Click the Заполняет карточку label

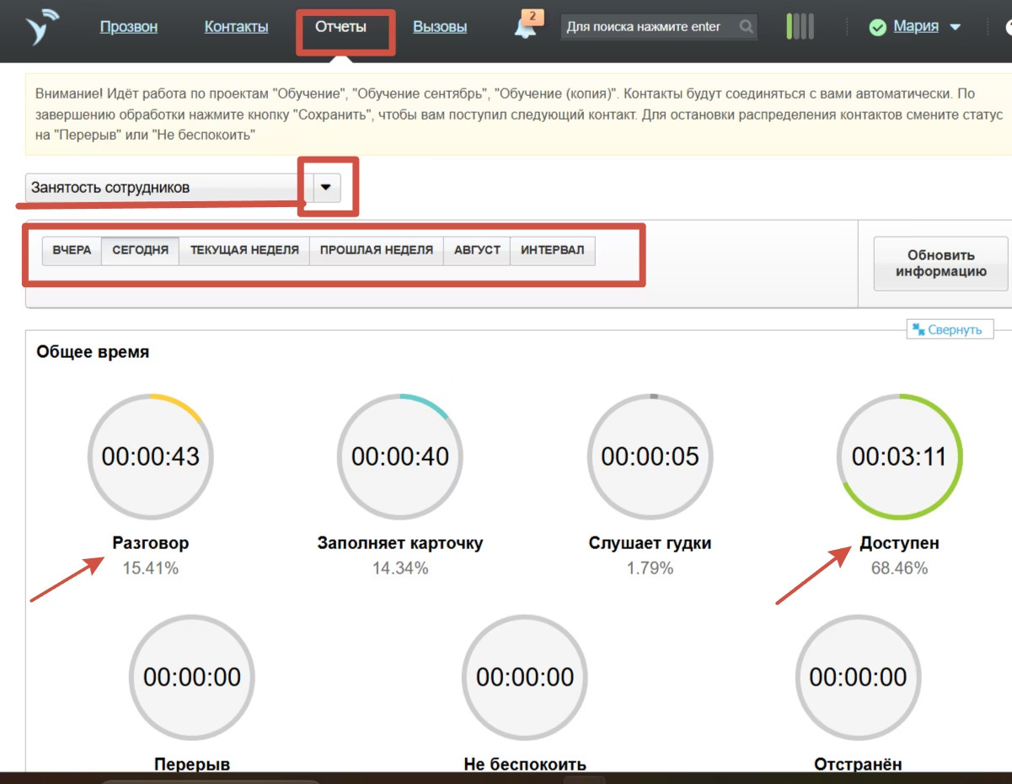coord(400,543)
